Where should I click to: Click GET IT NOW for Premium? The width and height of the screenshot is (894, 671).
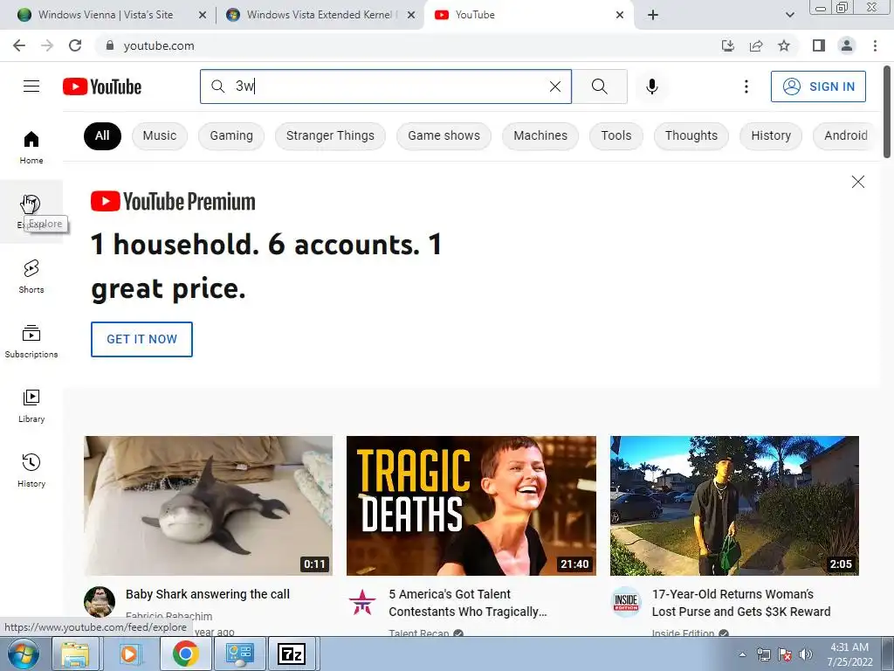141,339
